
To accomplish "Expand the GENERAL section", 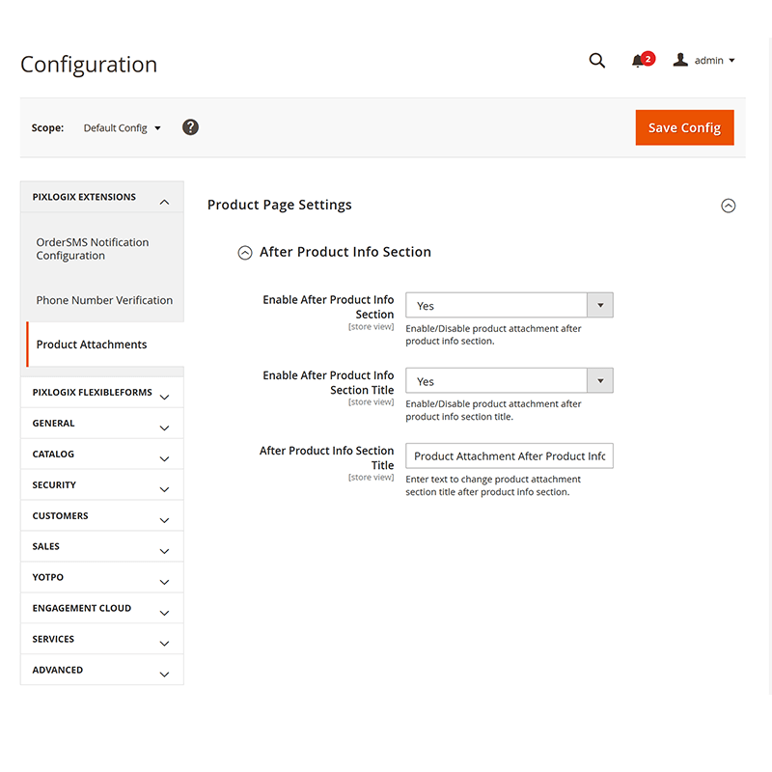I will (101, 423).
